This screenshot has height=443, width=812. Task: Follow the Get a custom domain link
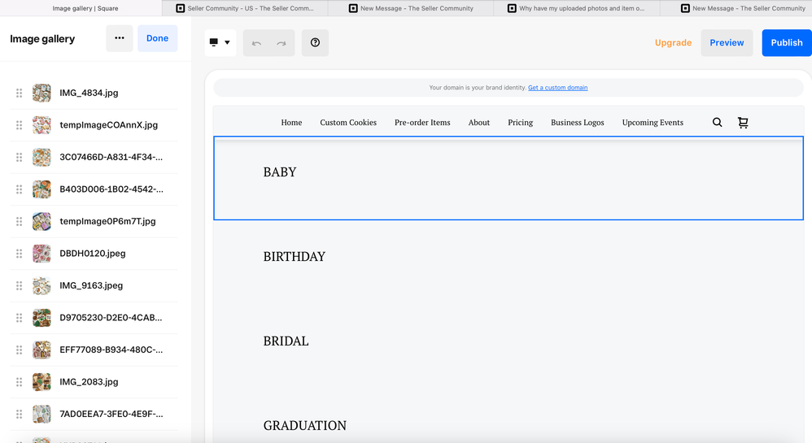[557, 88]
